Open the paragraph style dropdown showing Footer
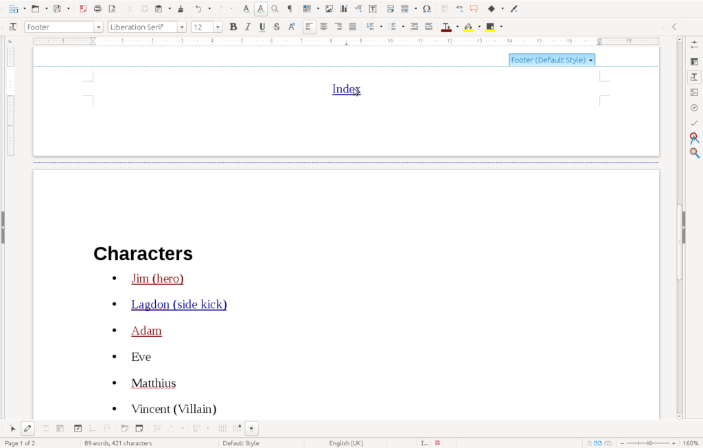 pos(99,27)
